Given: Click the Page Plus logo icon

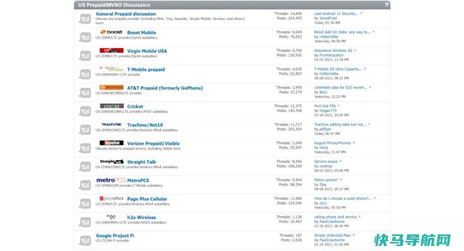Looking at the screenshot, I should click(x=111, y=199).
